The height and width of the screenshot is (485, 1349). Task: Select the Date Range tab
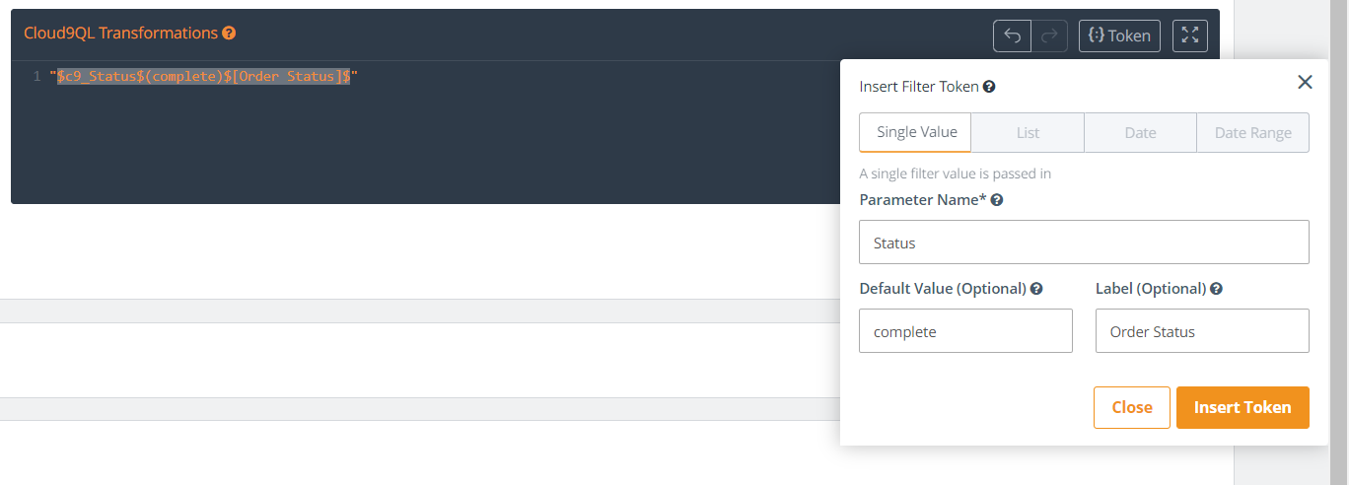(x=1252, y=133)
